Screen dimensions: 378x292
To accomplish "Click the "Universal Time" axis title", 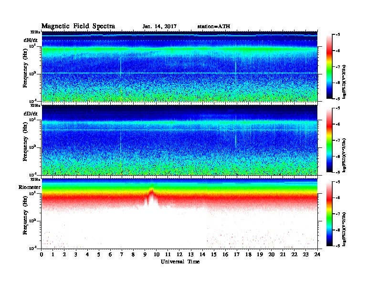I will [x=180, y=261].
